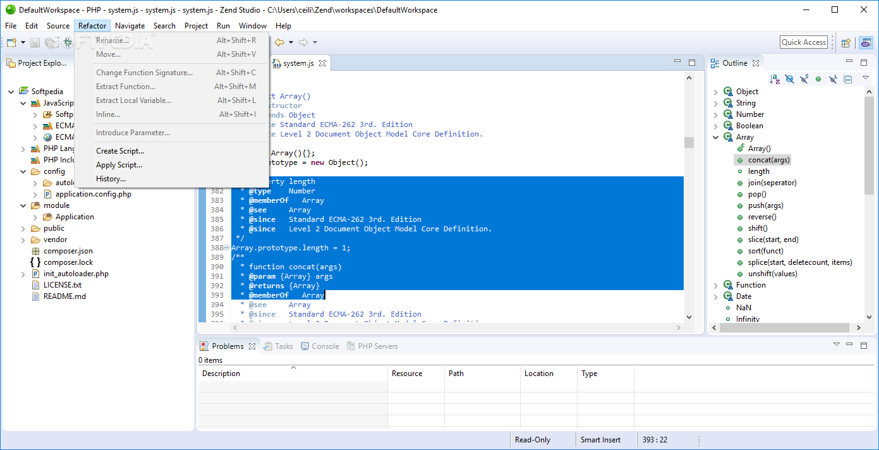Open the File menu
879x450 pixels.
[11, 26]
